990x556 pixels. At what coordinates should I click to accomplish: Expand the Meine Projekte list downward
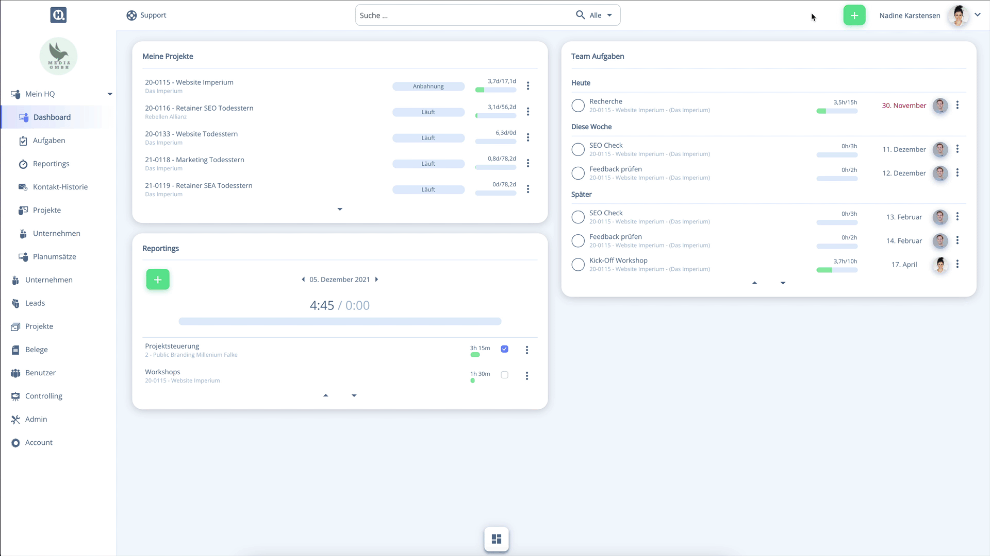(x=340, y=209)
